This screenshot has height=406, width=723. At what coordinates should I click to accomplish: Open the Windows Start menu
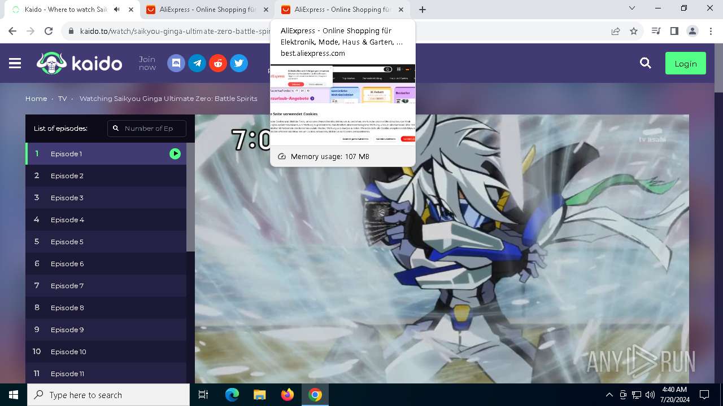click(14, 395)
